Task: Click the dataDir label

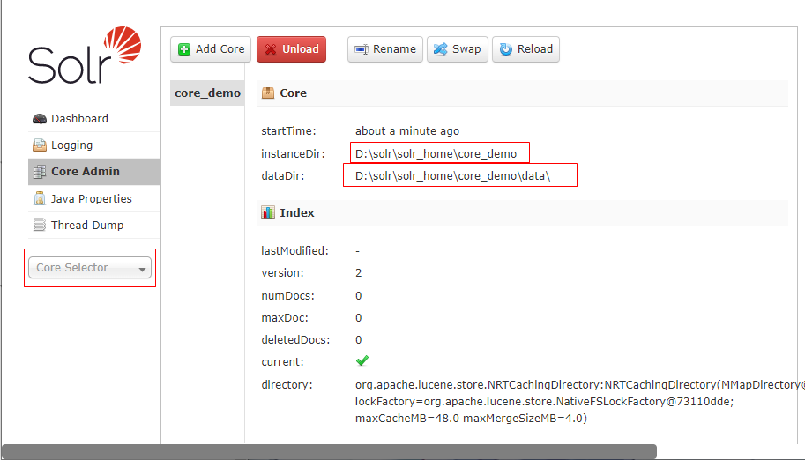Action: pos(283,176)
